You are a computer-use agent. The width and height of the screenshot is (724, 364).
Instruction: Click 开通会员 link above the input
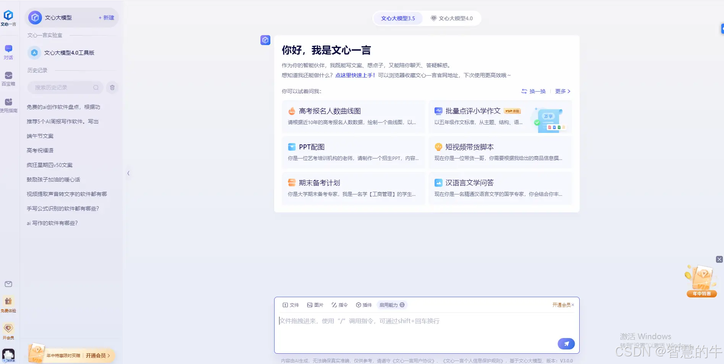pyautogui.click(x=561, y=305)
